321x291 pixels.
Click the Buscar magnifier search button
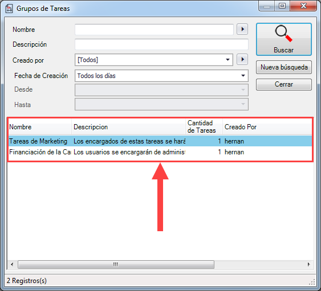point(284,39)
